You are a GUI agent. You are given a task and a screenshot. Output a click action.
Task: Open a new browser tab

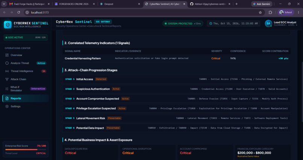[236, 4]
